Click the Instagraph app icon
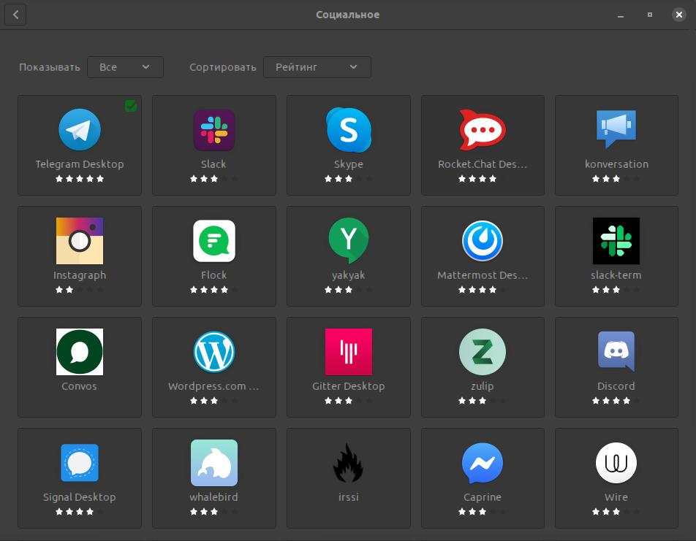The height and width of the screenshot is (541, 696). 80,241
